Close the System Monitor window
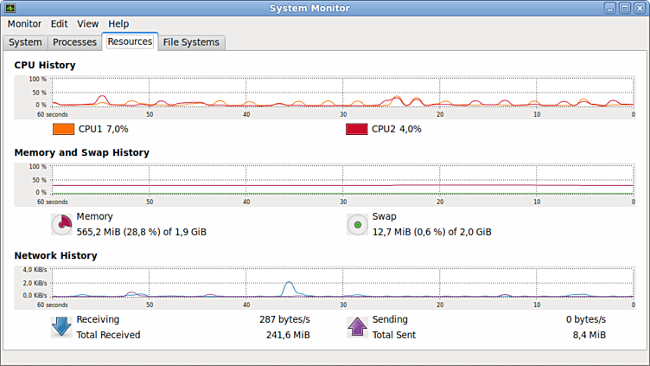This screenshot has width=650, height=366. (639, 8)
